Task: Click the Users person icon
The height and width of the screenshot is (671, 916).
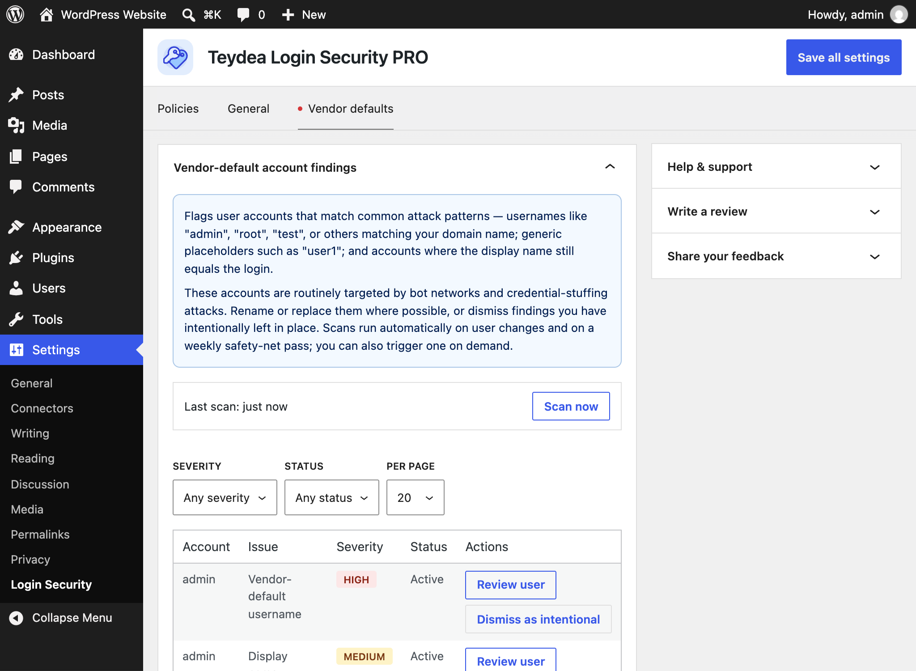Action: coord(16,288)
